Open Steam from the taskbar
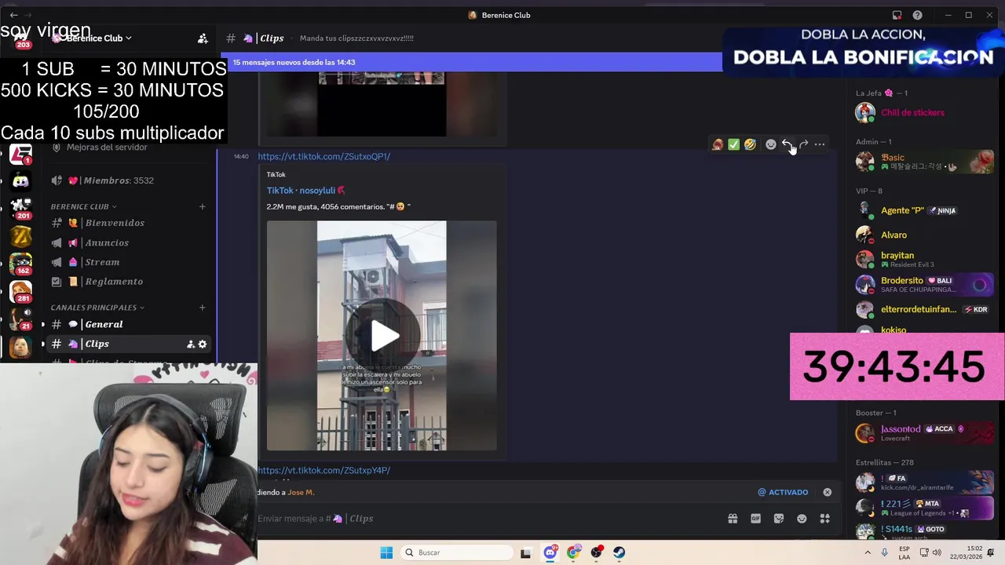This screenshot has height=565, width=1005. tap(619, 552)
